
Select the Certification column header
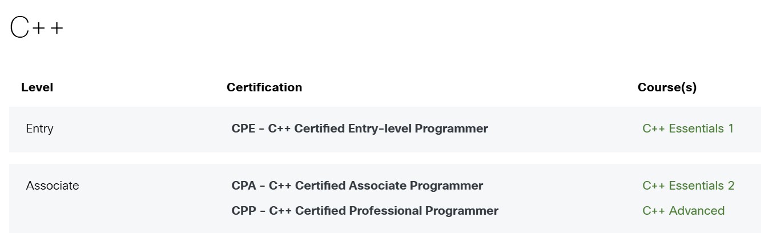click(x=264, y=87)
